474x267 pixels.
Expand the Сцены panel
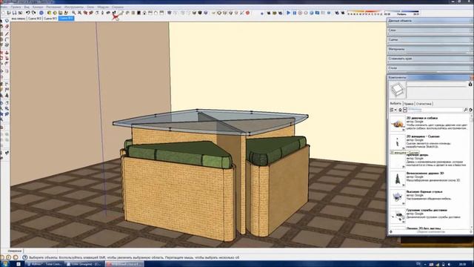tap(430, 39)
